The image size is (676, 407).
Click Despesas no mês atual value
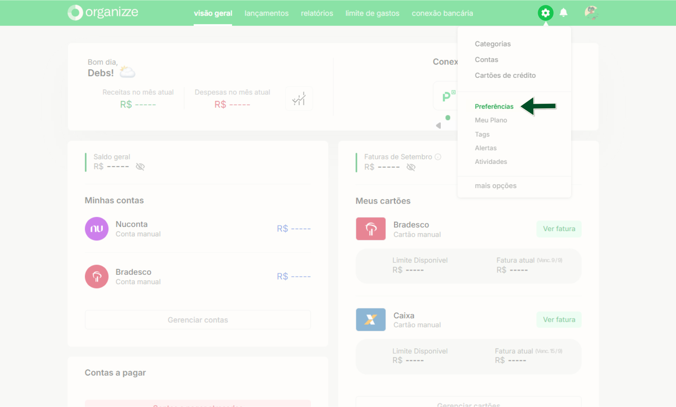point(232,104)
